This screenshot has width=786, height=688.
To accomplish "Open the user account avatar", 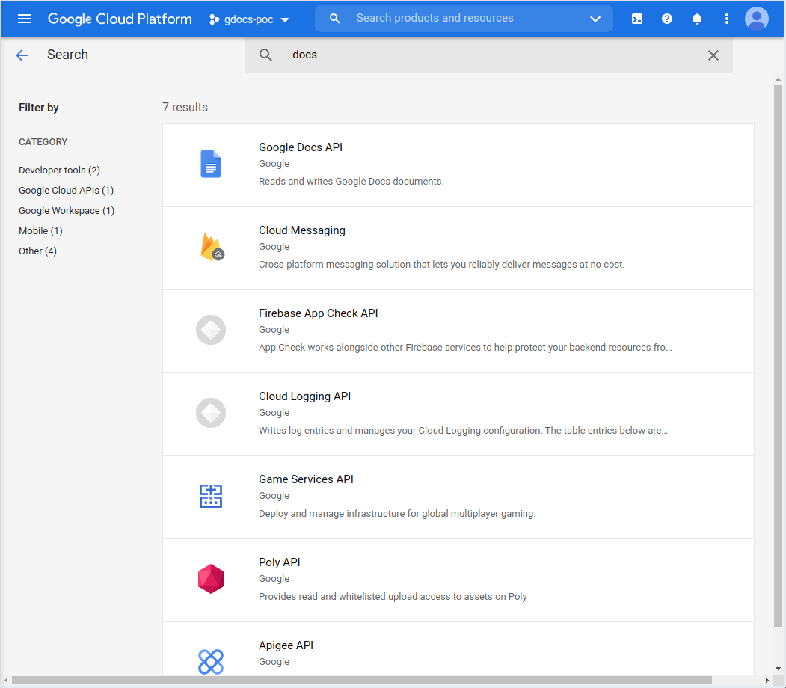I will point(756,19).
